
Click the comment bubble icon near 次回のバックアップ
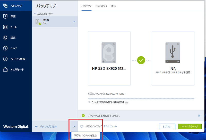pyautogui.click(x=82, y=126)
